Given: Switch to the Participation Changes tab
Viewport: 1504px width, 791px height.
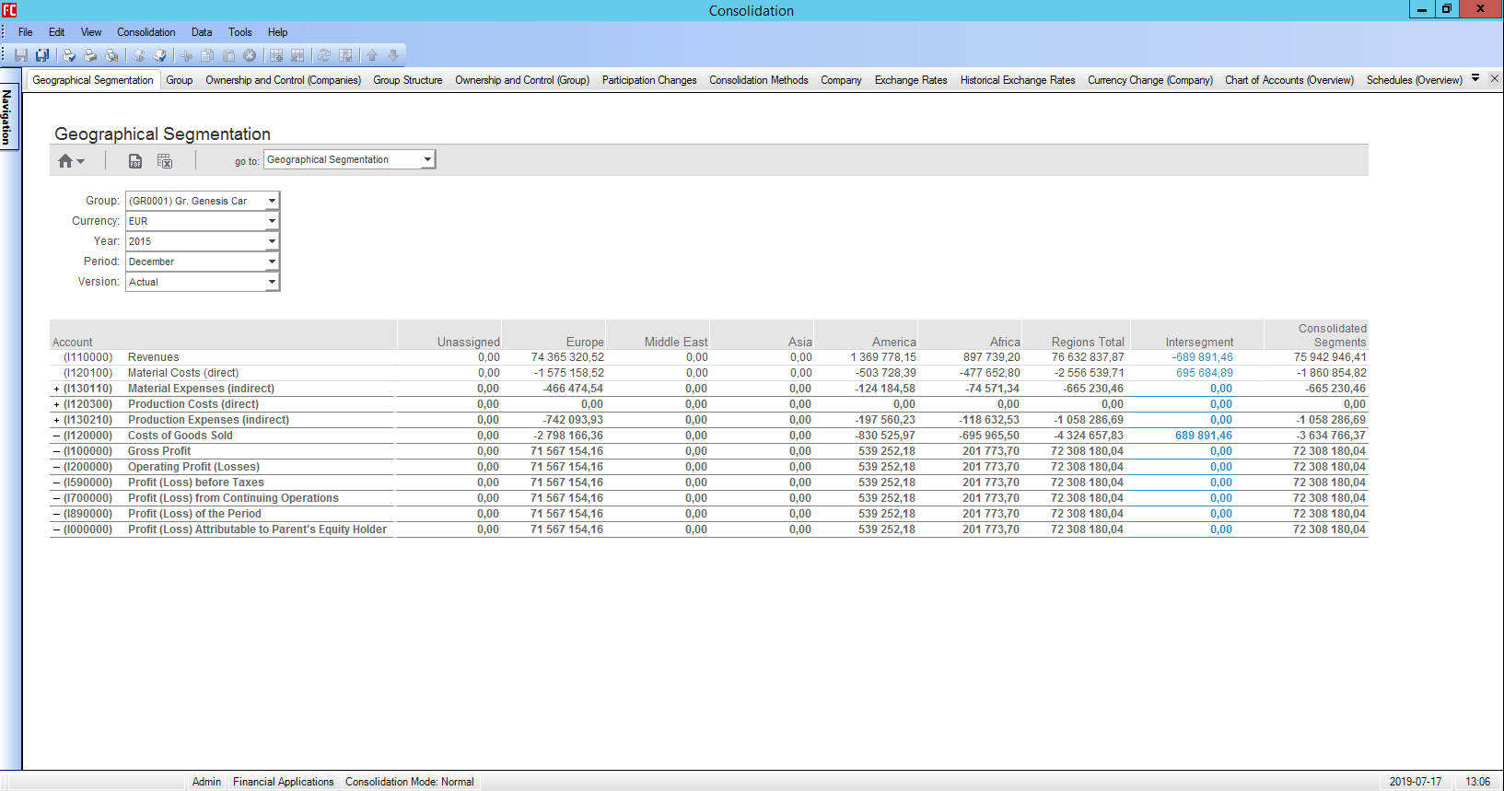Looking at the screenshot, I should tap(649, 80).
